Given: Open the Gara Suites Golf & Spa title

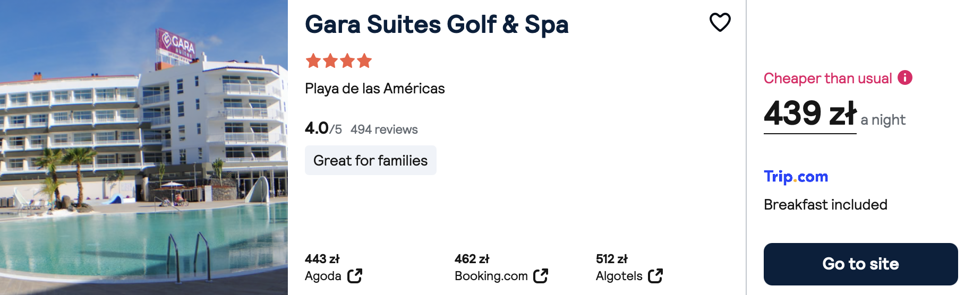Looking at the screenshot, I should point(437,24).
